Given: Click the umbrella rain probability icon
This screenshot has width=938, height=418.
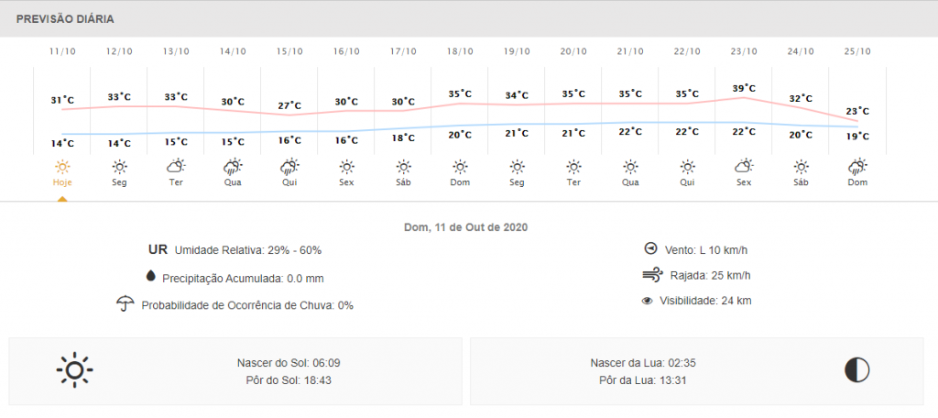Looking at the screenshot, I should click(x=125, y=303).
